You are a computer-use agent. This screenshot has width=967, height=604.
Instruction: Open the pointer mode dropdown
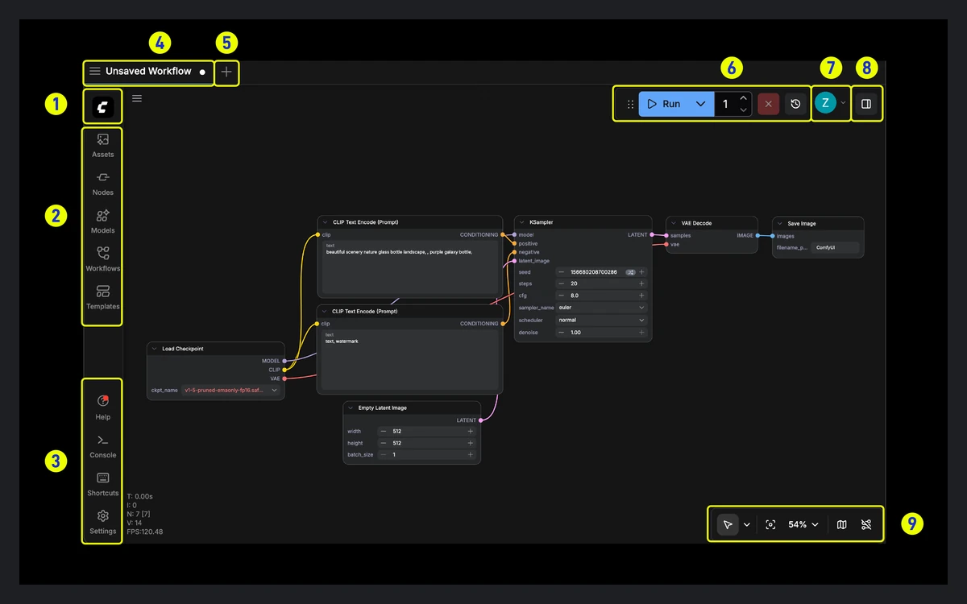pos(747,524)
